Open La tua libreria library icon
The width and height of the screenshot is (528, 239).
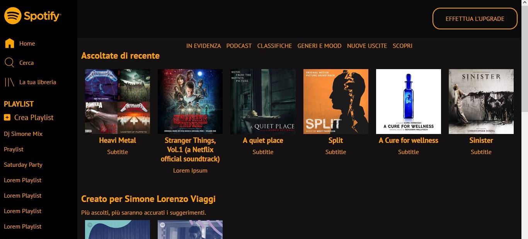click(x=9, y=82)
